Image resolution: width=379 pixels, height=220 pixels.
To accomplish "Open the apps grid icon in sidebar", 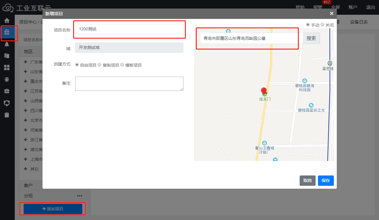I will 7,68.
